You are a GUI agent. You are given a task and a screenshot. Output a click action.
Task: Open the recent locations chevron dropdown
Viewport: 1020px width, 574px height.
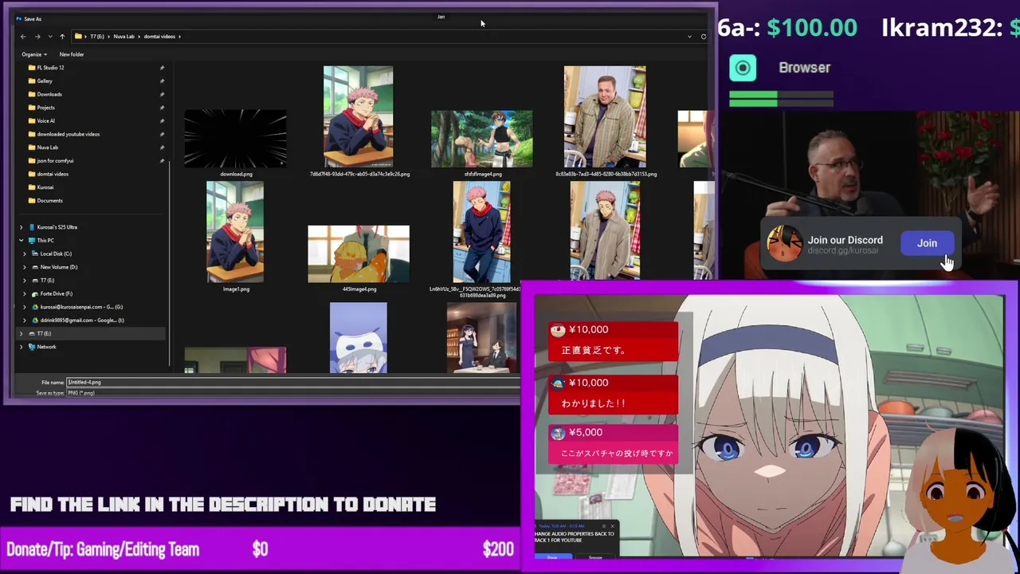coord(50,37)
